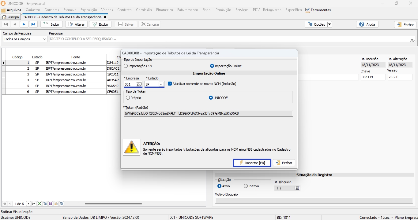The height and width of the screenshot is (220, 418).
Task: Choose Próprio token type
Action: click(x=128, y=98)
